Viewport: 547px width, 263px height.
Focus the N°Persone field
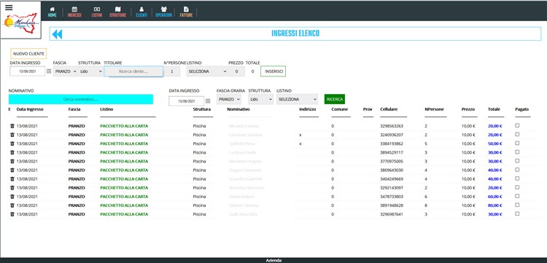[172, 71]
